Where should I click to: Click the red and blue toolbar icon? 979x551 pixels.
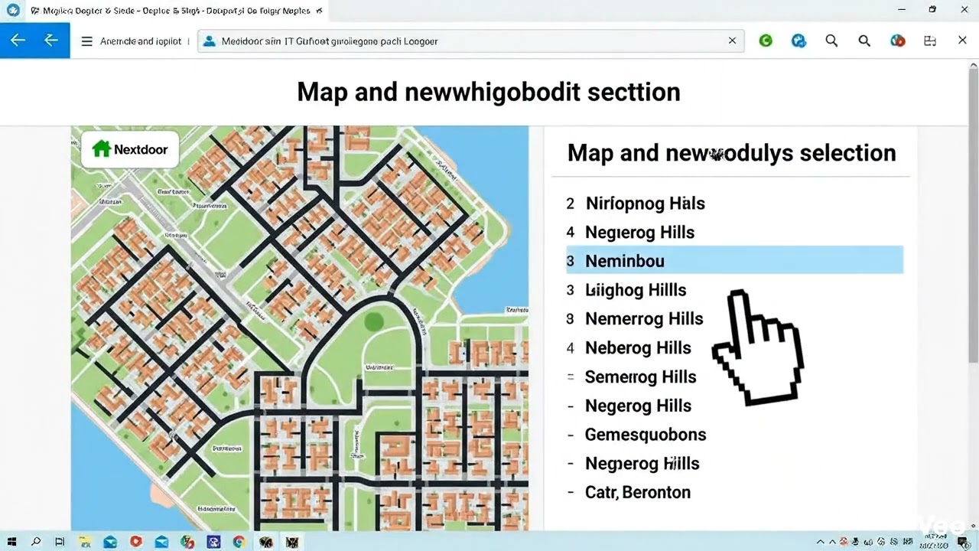click(898, 41)
